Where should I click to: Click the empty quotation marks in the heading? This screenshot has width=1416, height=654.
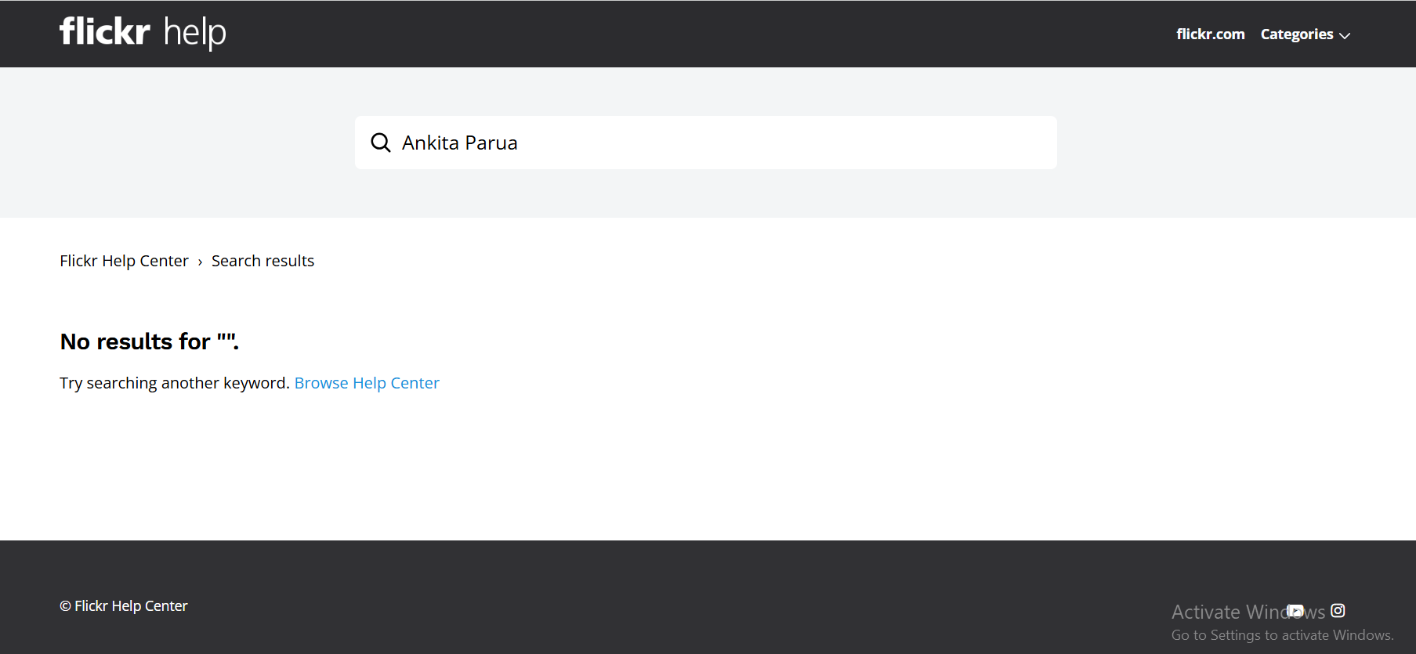click(226, 340)
